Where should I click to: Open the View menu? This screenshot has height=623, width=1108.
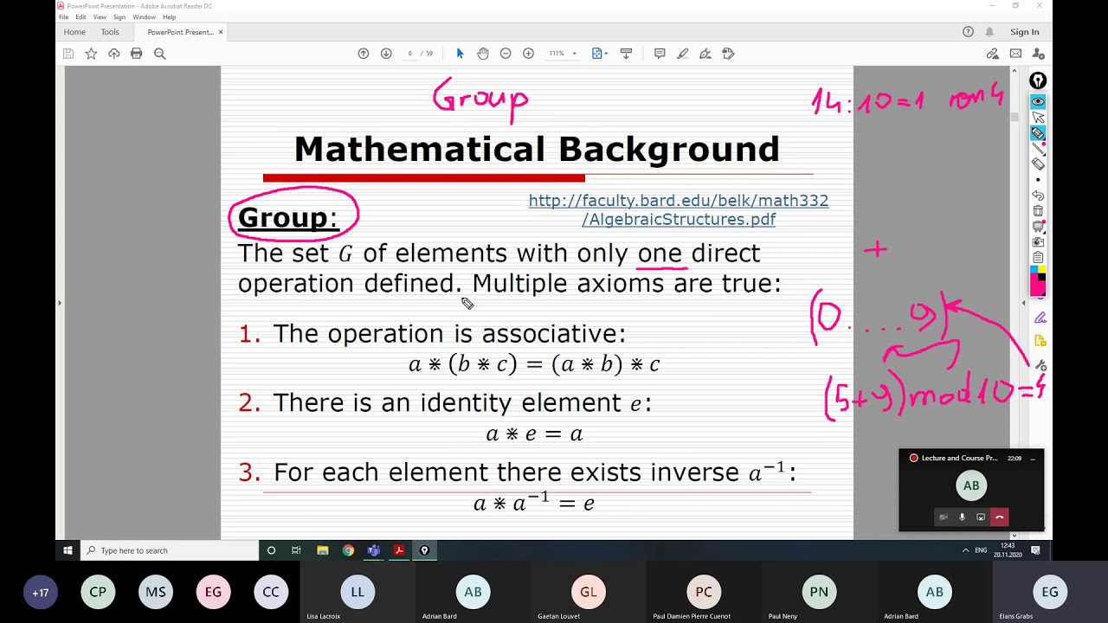click(x=100, y=17)
